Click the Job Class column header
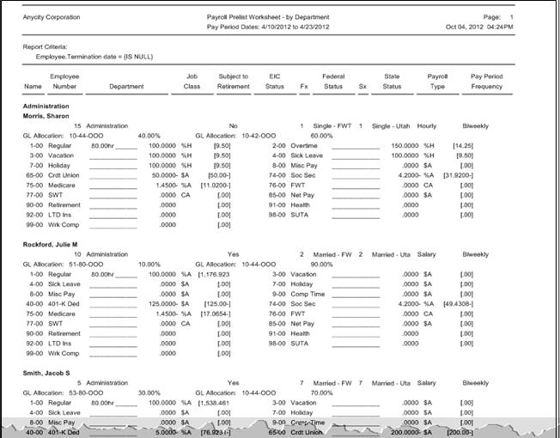 (192, 82)
